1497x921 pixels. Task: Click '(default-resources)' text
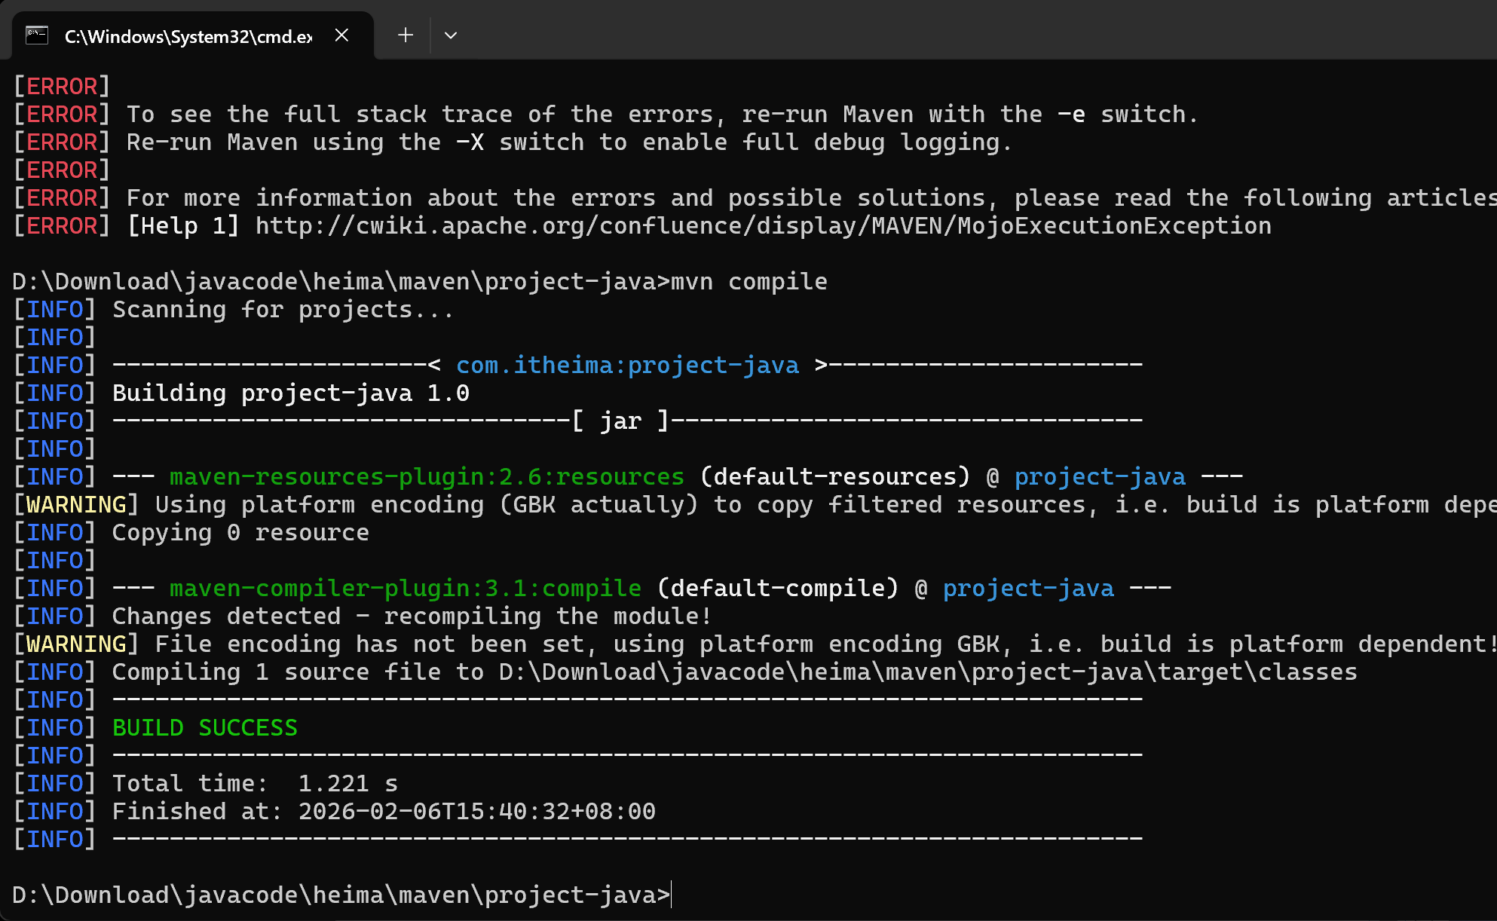835,477
